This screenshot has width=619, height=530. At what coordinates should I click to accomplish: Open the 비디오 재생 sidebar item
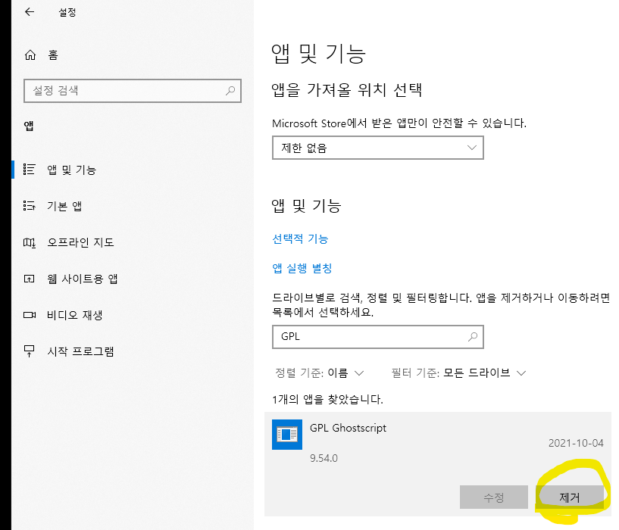[133, 315]
